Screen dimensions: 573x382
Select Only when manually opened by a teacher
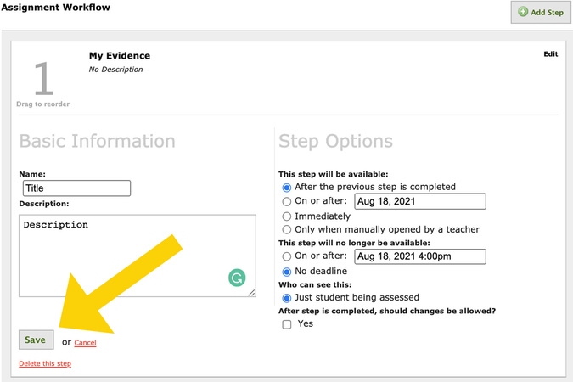[x=287, y=229]
